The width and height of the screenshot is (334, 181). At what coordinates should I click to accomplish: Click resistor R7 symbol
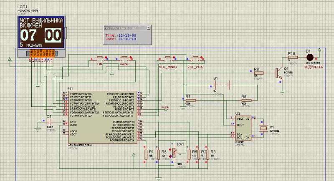(x=190, y=101)
